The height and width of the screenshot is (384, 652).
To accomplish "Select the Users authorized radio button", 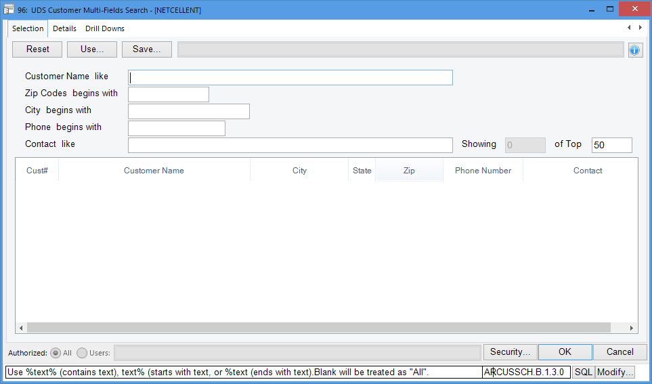I will [x=82, y=353].
